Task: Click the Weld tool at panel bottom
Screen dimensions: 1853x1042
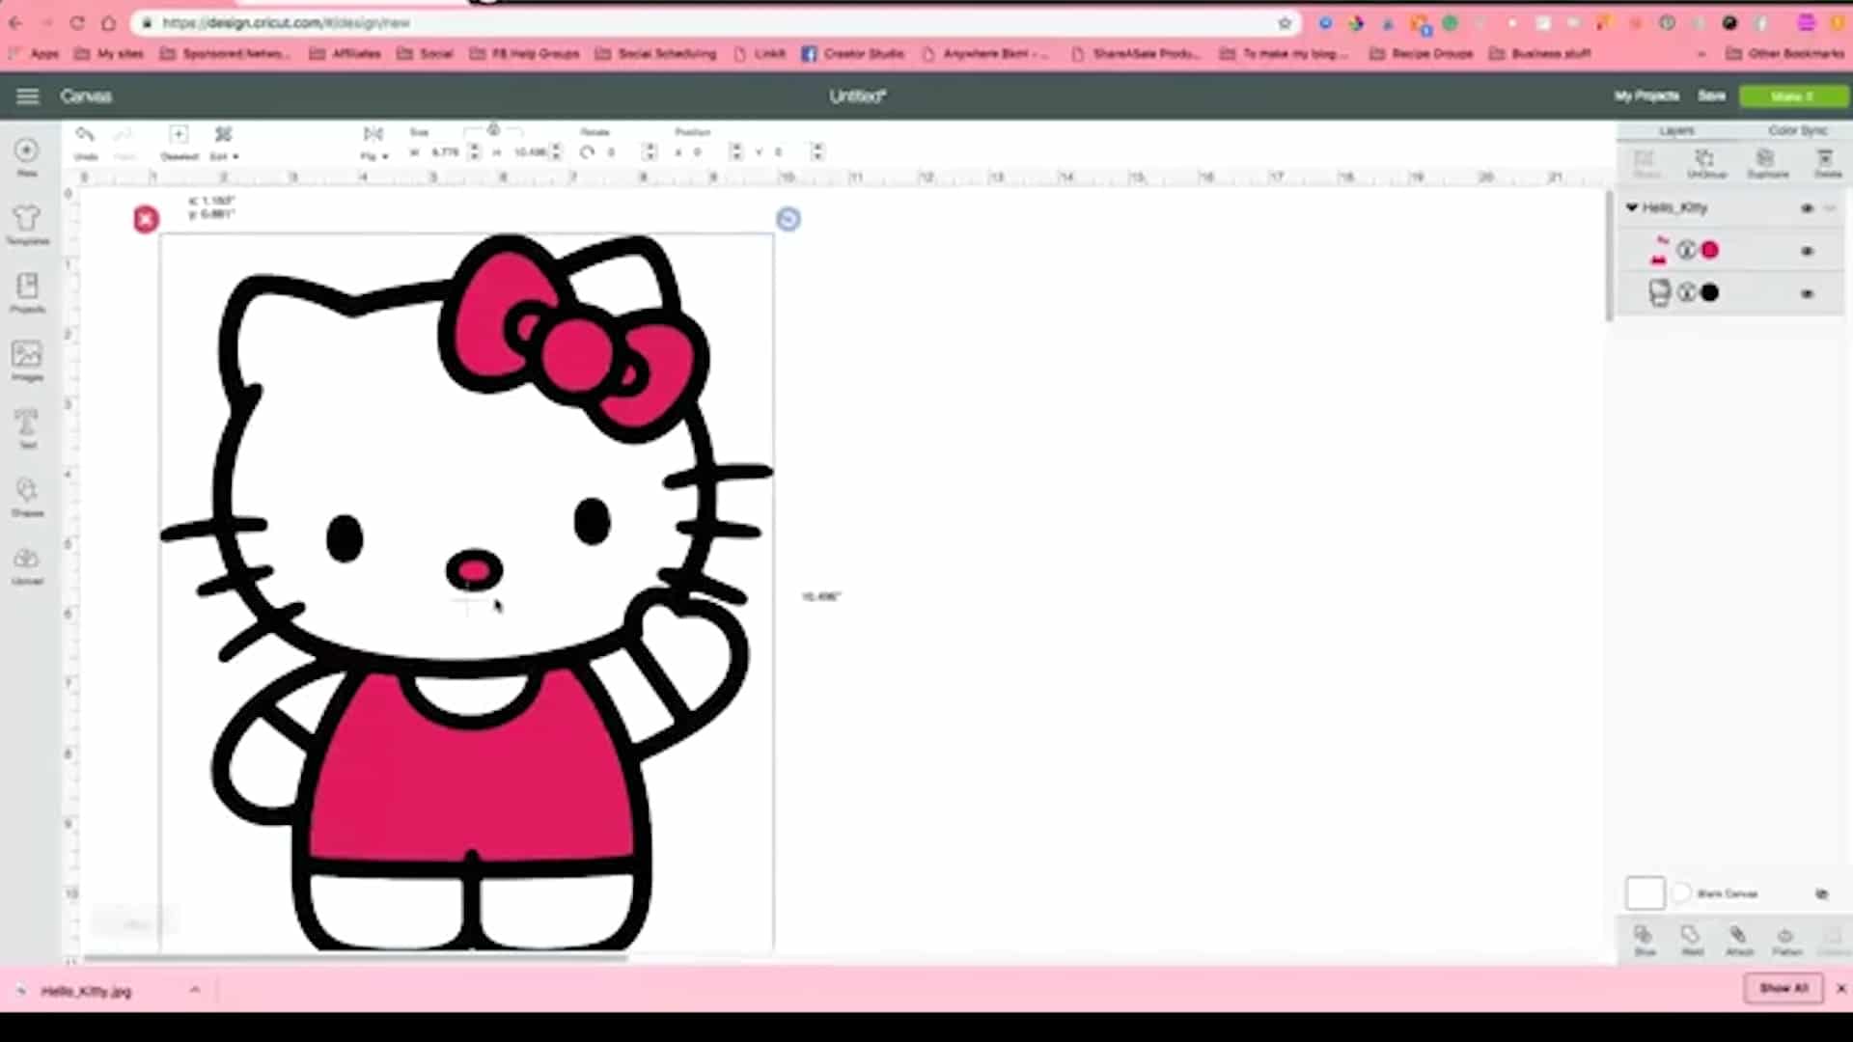Action: 1691,939
